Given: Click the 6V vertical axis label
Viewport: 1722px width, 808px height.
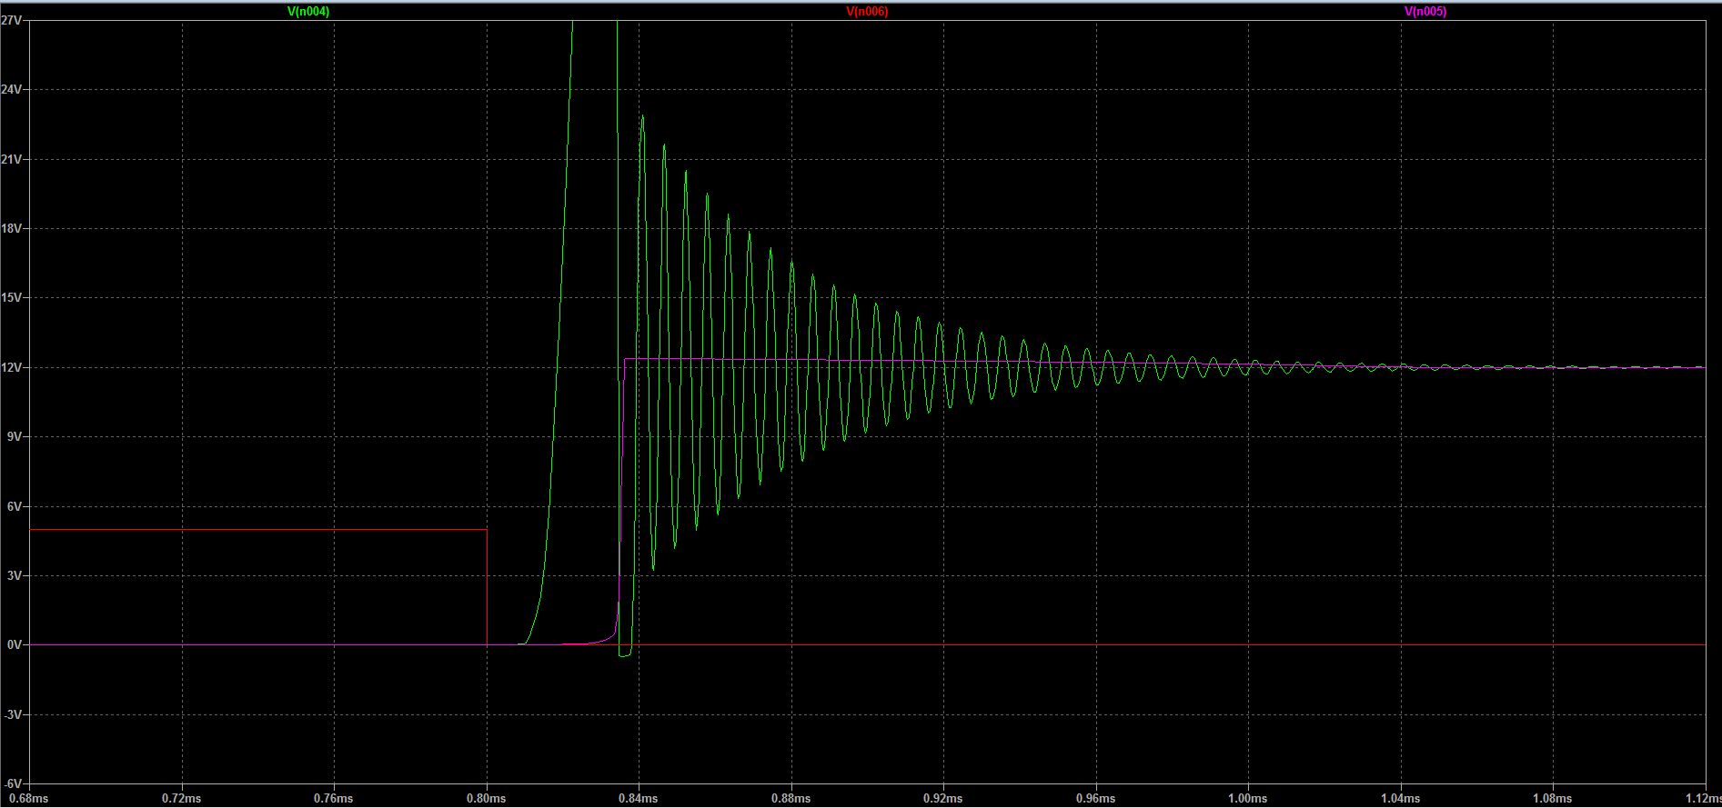Looking at the screenshot, I should click(x=14, y=507).
